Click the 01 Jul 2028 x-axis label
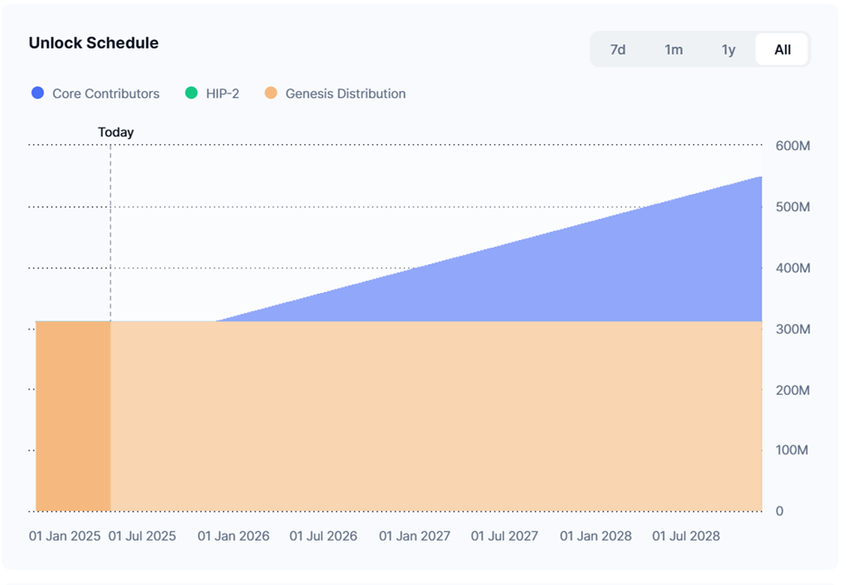Screen dimensions: 846x585 tap(686, 536)
